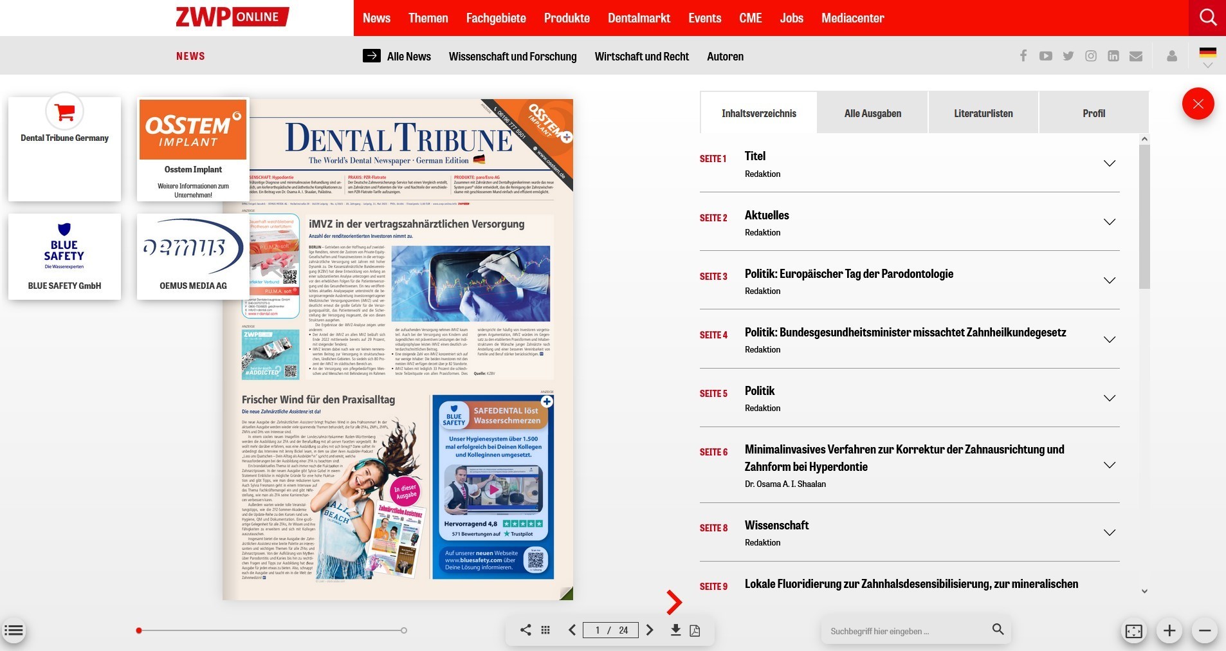Enter fullscreen mode

(x=1133, y=631)
